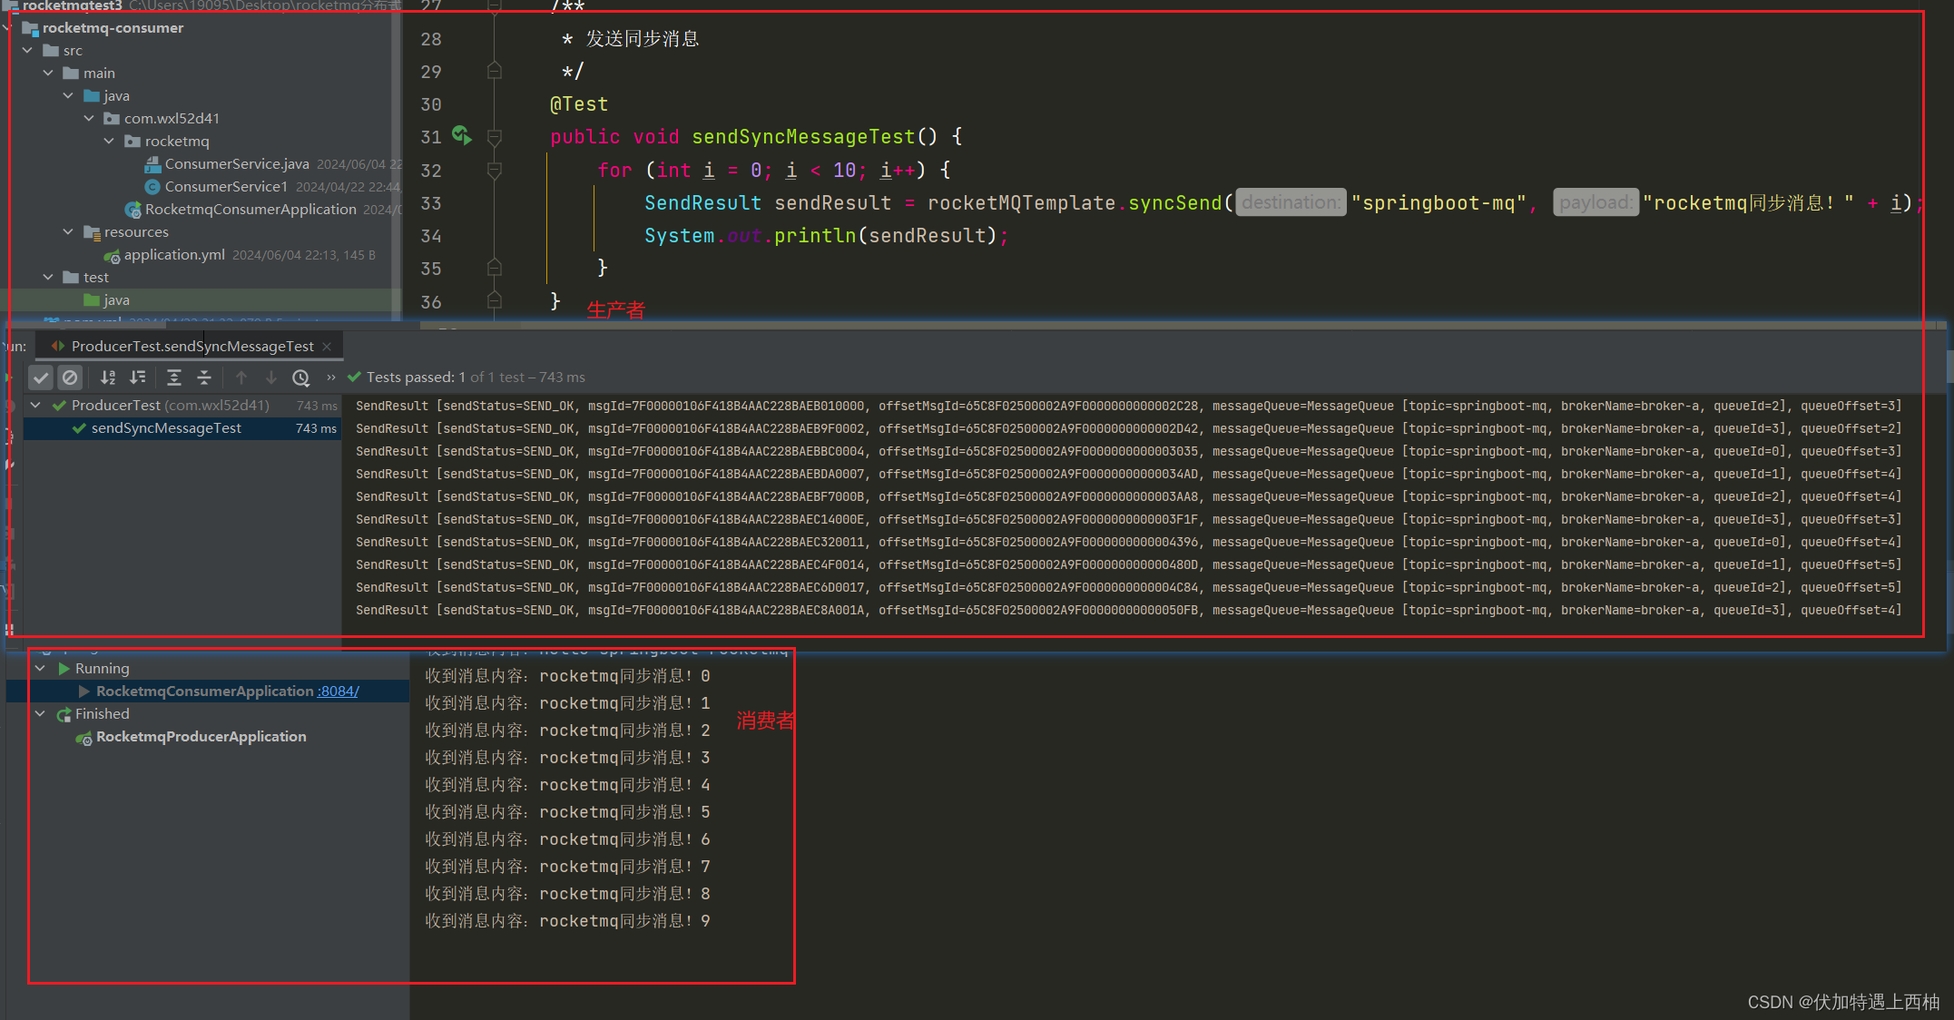Select ConsumerService.java in project tree
The image size is (1954, 1020).
click(x=237, y=164)
